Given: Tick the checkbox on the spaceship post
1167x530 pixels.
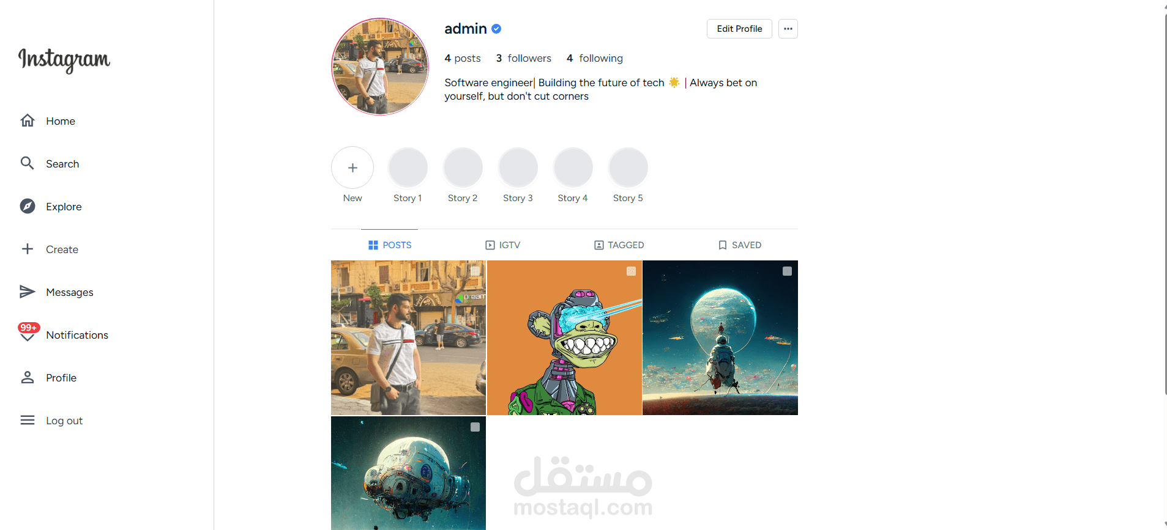Looking at the screenshot, I should click(x=475, y=427).
